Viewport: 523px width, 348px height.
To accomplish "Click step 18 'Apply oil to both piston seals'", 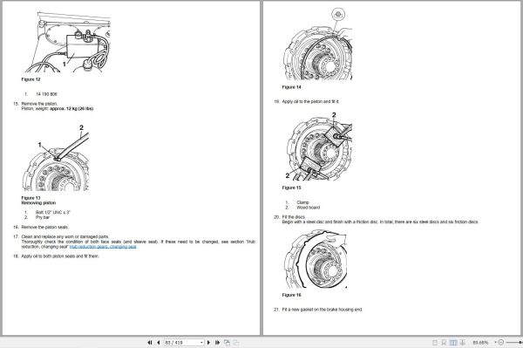I will pos(60,256).
